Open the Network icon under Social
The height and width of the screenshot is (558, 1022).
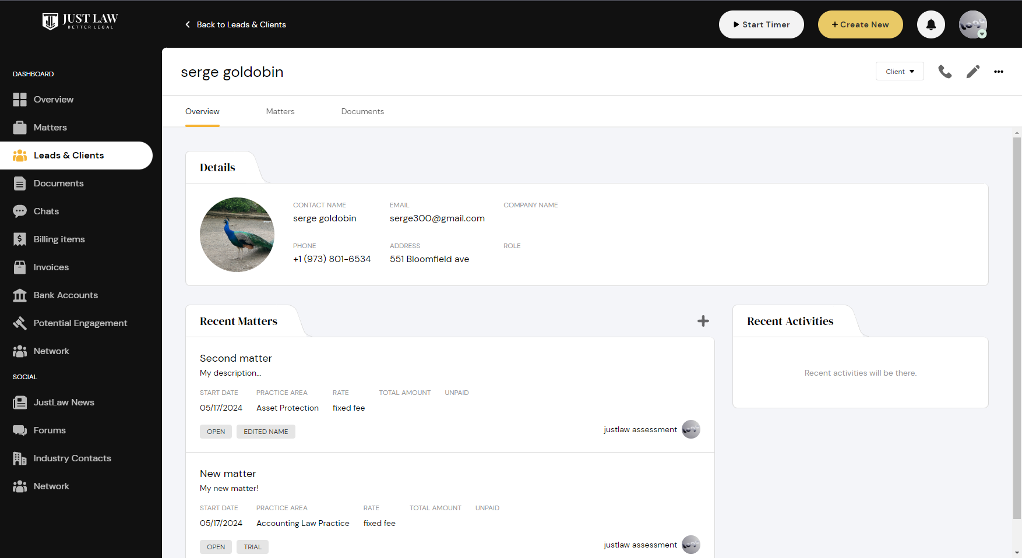[x=20, y=486]
